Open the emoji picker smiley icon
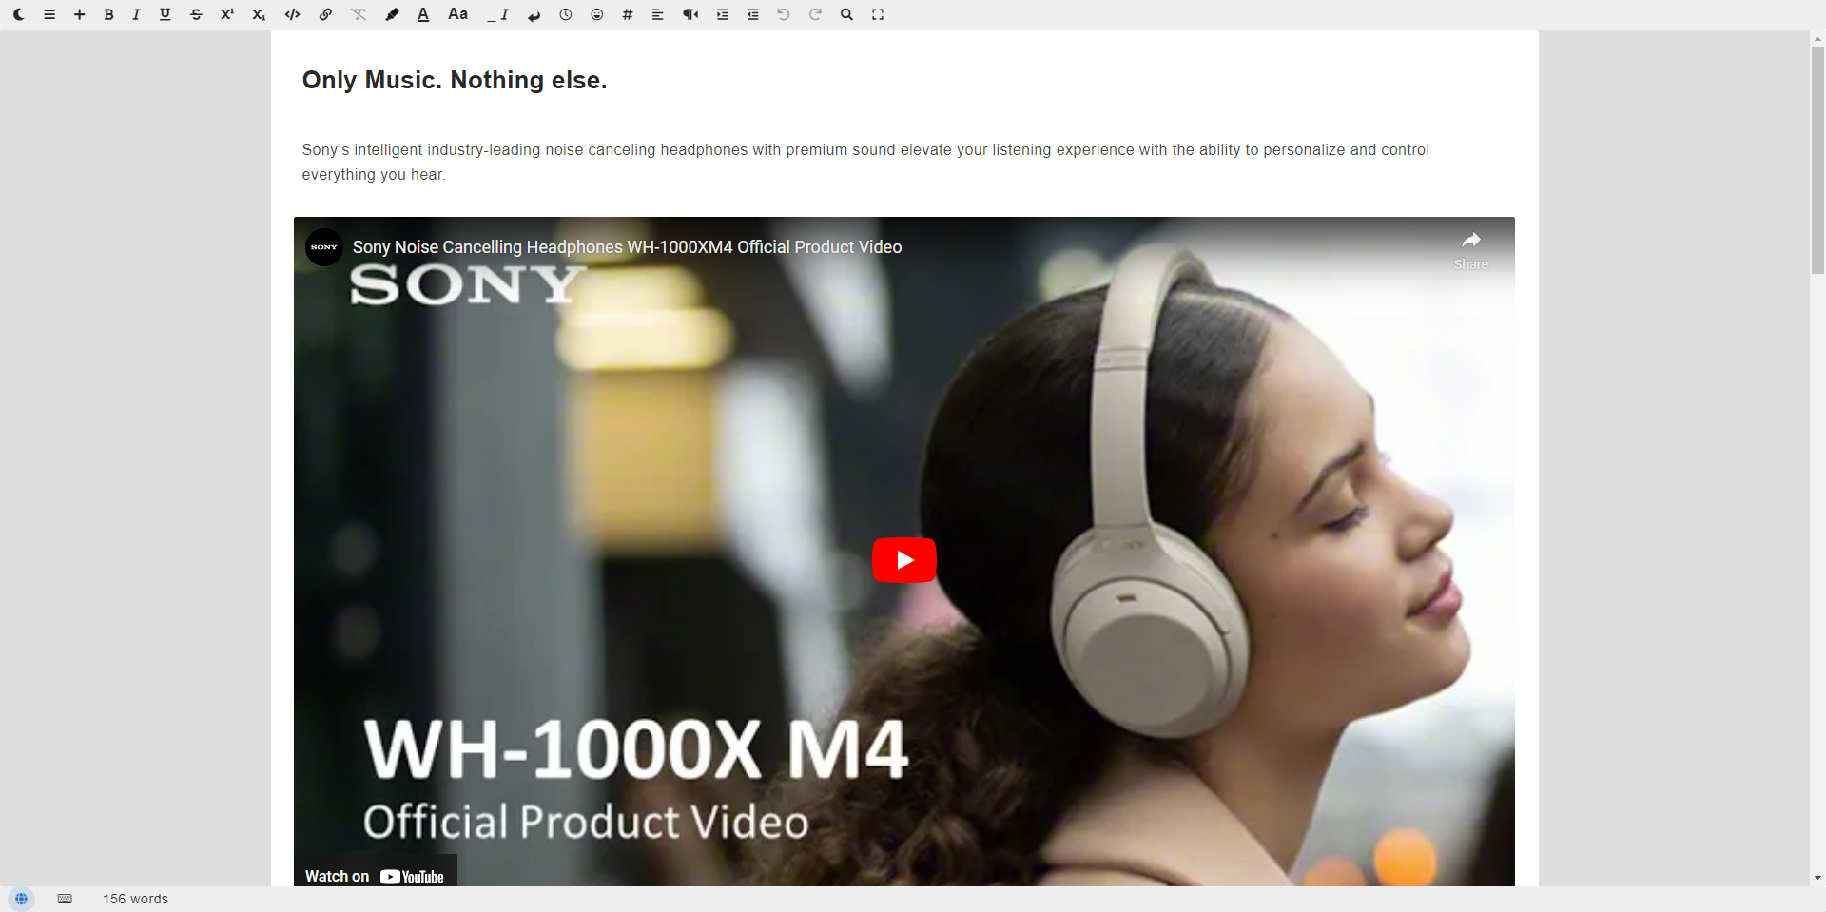Viewport: 1826px width, 912px height. (597, 14)
